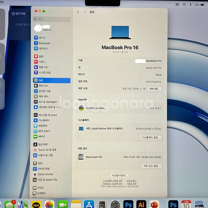Click the MacBook Pro 16 laptop image
The image size is (208, 208).
point(120,32)
